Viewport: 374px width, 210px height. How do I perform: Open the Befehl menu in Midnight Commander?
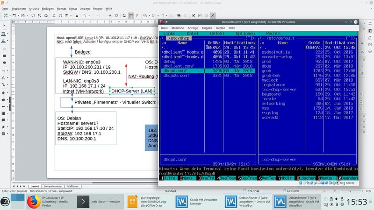click(x=217, y=33)
